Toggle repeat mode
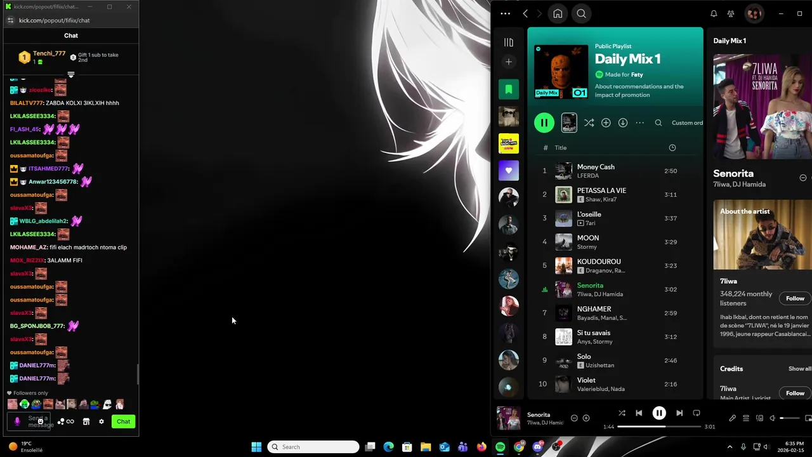This screenshot has width=812, height=457. coord(697,413)
